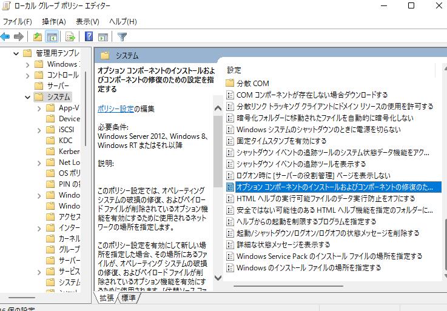Click the Export list toolbar icon
The image size is (447, 311).
point(70,37)
